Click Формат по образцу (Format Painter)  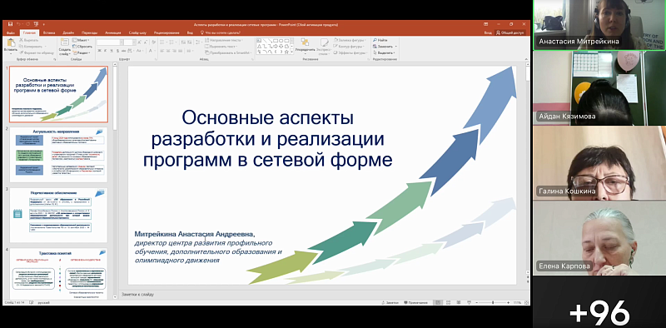pyautogui.click(x=36, y=52)
